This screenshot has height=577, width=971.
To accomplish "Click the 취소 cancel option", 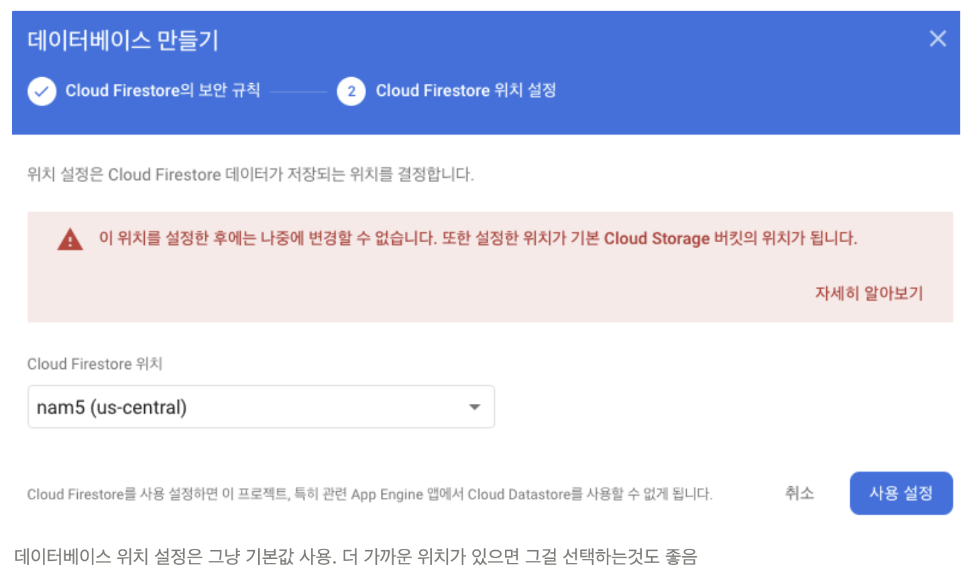I will pos(799,493).
